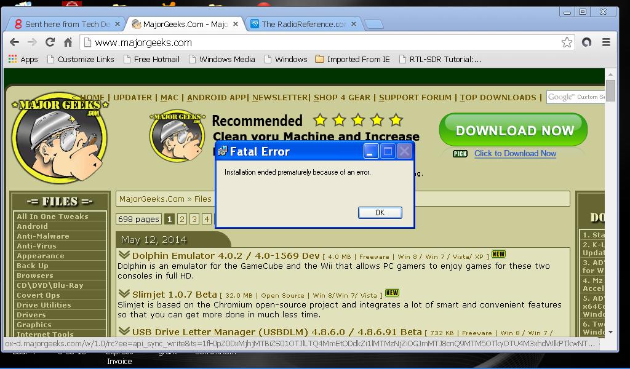630x369 pixels.
Task: Open the Slimjet 1.0.7 Beta link
Action: (174, 295)
